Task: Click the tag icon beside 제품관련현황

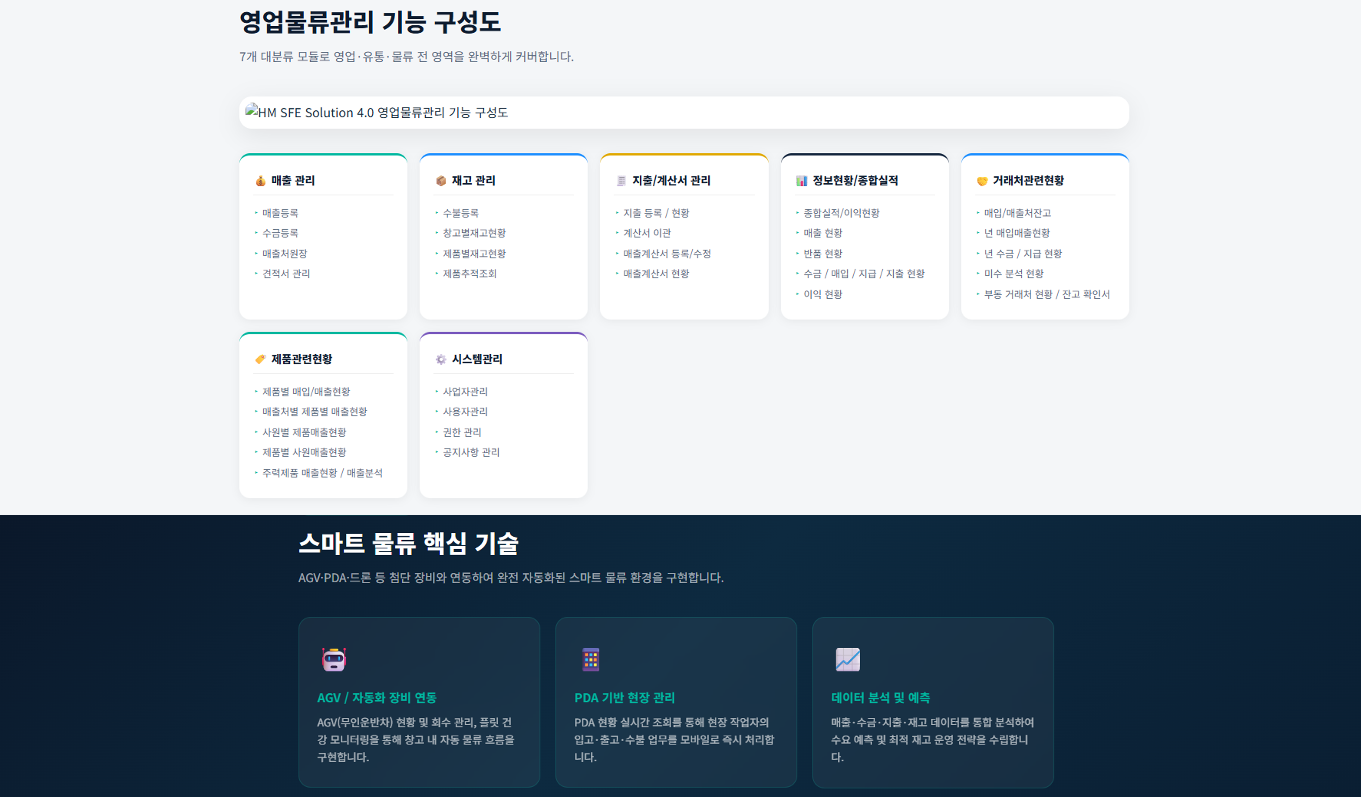Action: pos(260,359)
